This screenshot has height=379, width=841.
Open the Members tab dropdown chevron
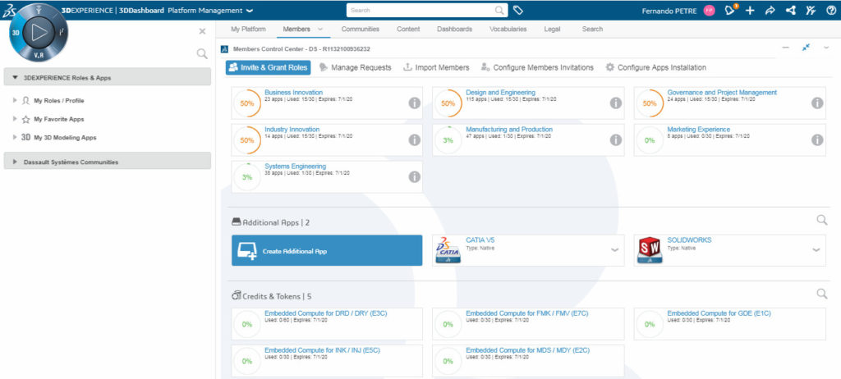[x=320, y=29]
